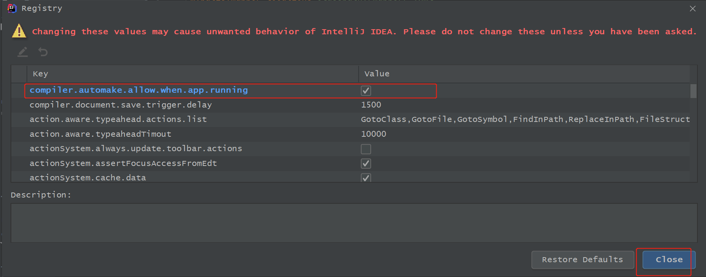The height and width of the screenshot is (277, 706).
Task: Click the 1500 value cell
Action: [371, 105]
